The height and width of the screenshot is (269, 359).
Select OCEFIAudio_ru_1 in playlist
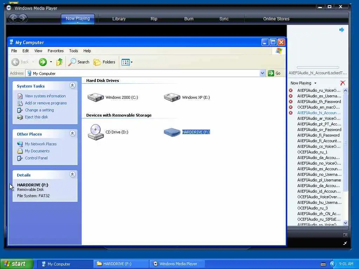(x=312, y=152)
